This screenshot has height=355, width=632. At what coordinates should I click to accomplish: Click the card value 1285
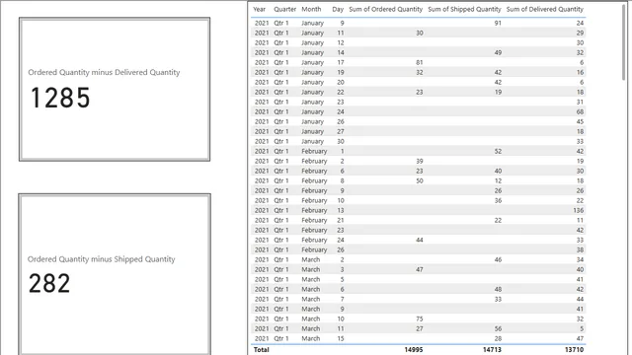tap(60, 98)
